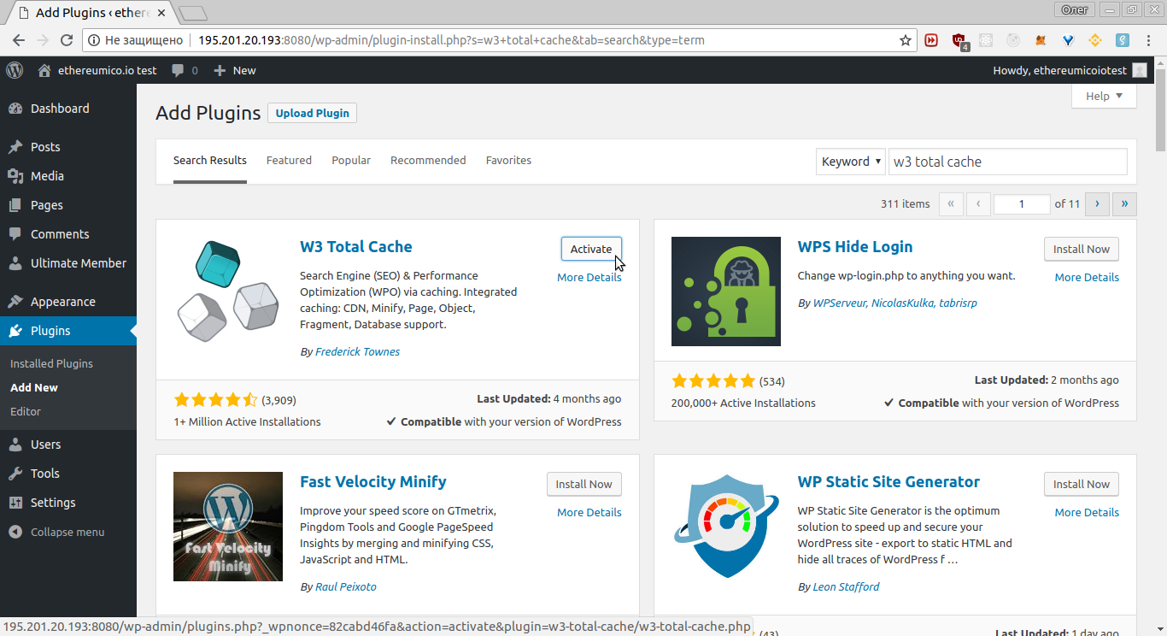
Task: Bookmark this page with the star icon
Action: pos(906,40)
